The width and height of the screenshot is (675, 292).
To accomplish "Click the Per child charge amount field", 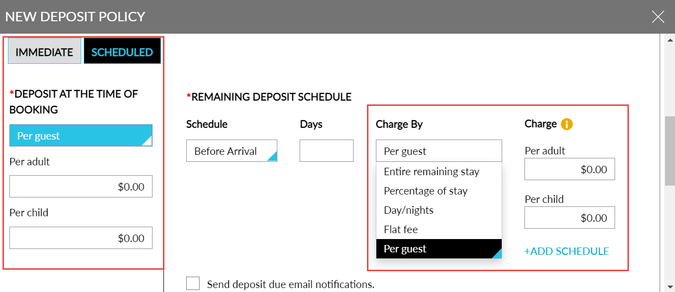I will point(569,217).
